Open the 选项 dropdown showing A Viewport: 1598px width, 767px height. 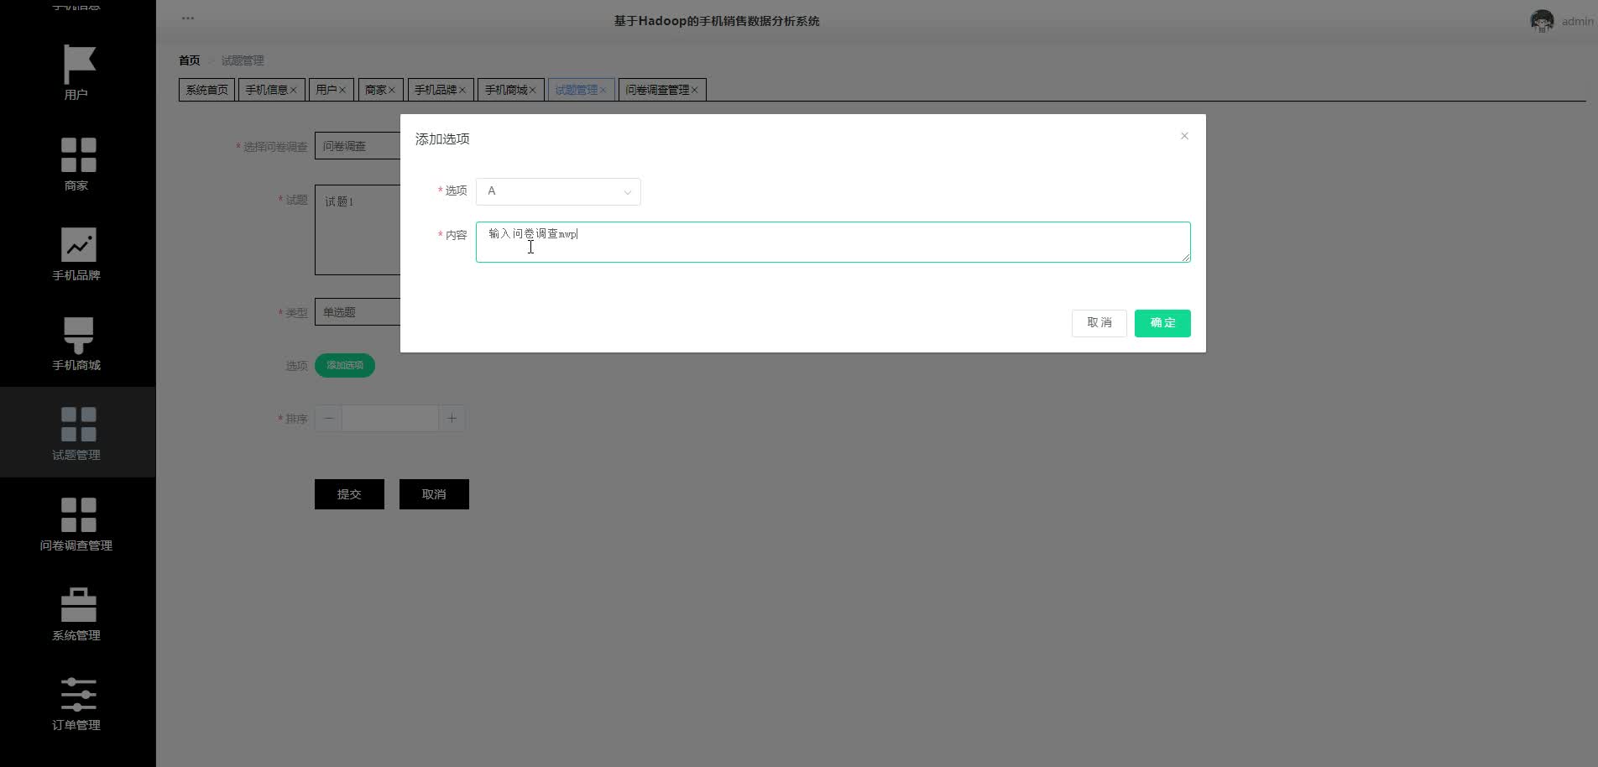[558, 191]
